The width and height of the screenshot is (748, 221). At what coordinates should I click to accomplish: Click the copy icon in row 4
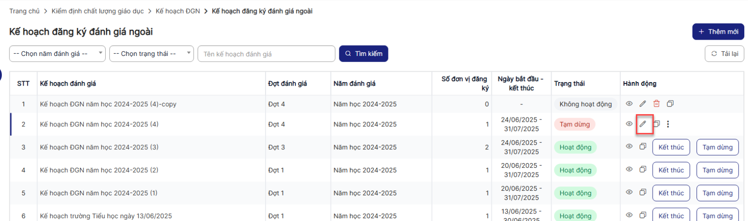click(643, 169)
